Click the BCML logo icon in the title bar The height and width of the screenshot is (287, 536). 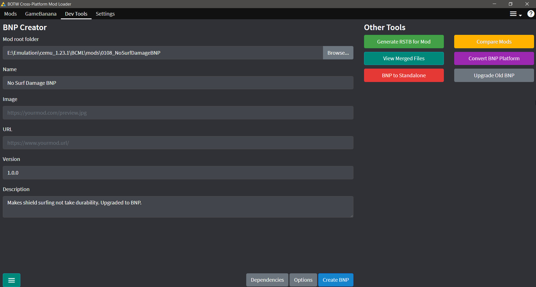[x=3, y=4]
